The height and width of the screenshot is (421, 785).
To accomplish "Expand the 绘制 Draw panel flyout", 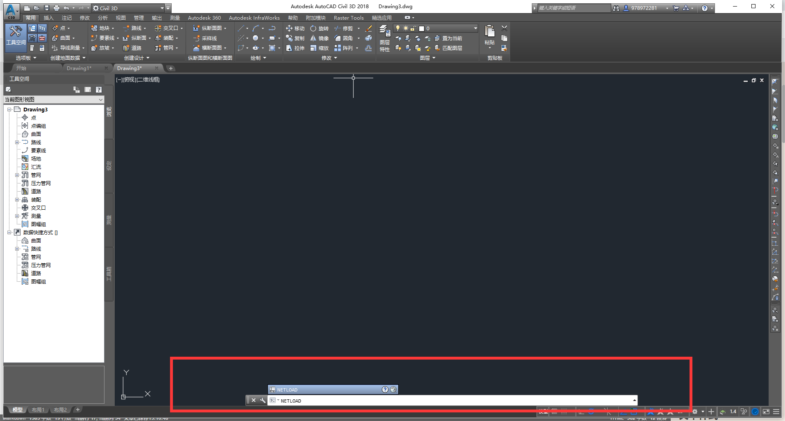I will click(258, 58).
